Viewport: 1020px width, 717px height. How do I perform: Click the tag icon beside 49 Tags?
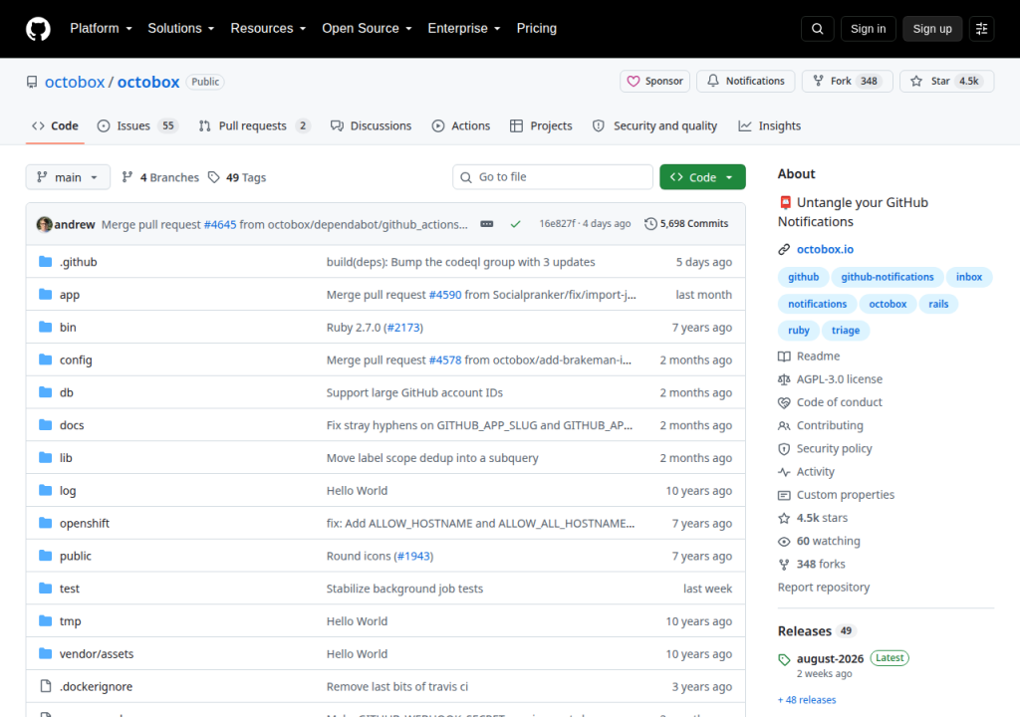point(213,177)
